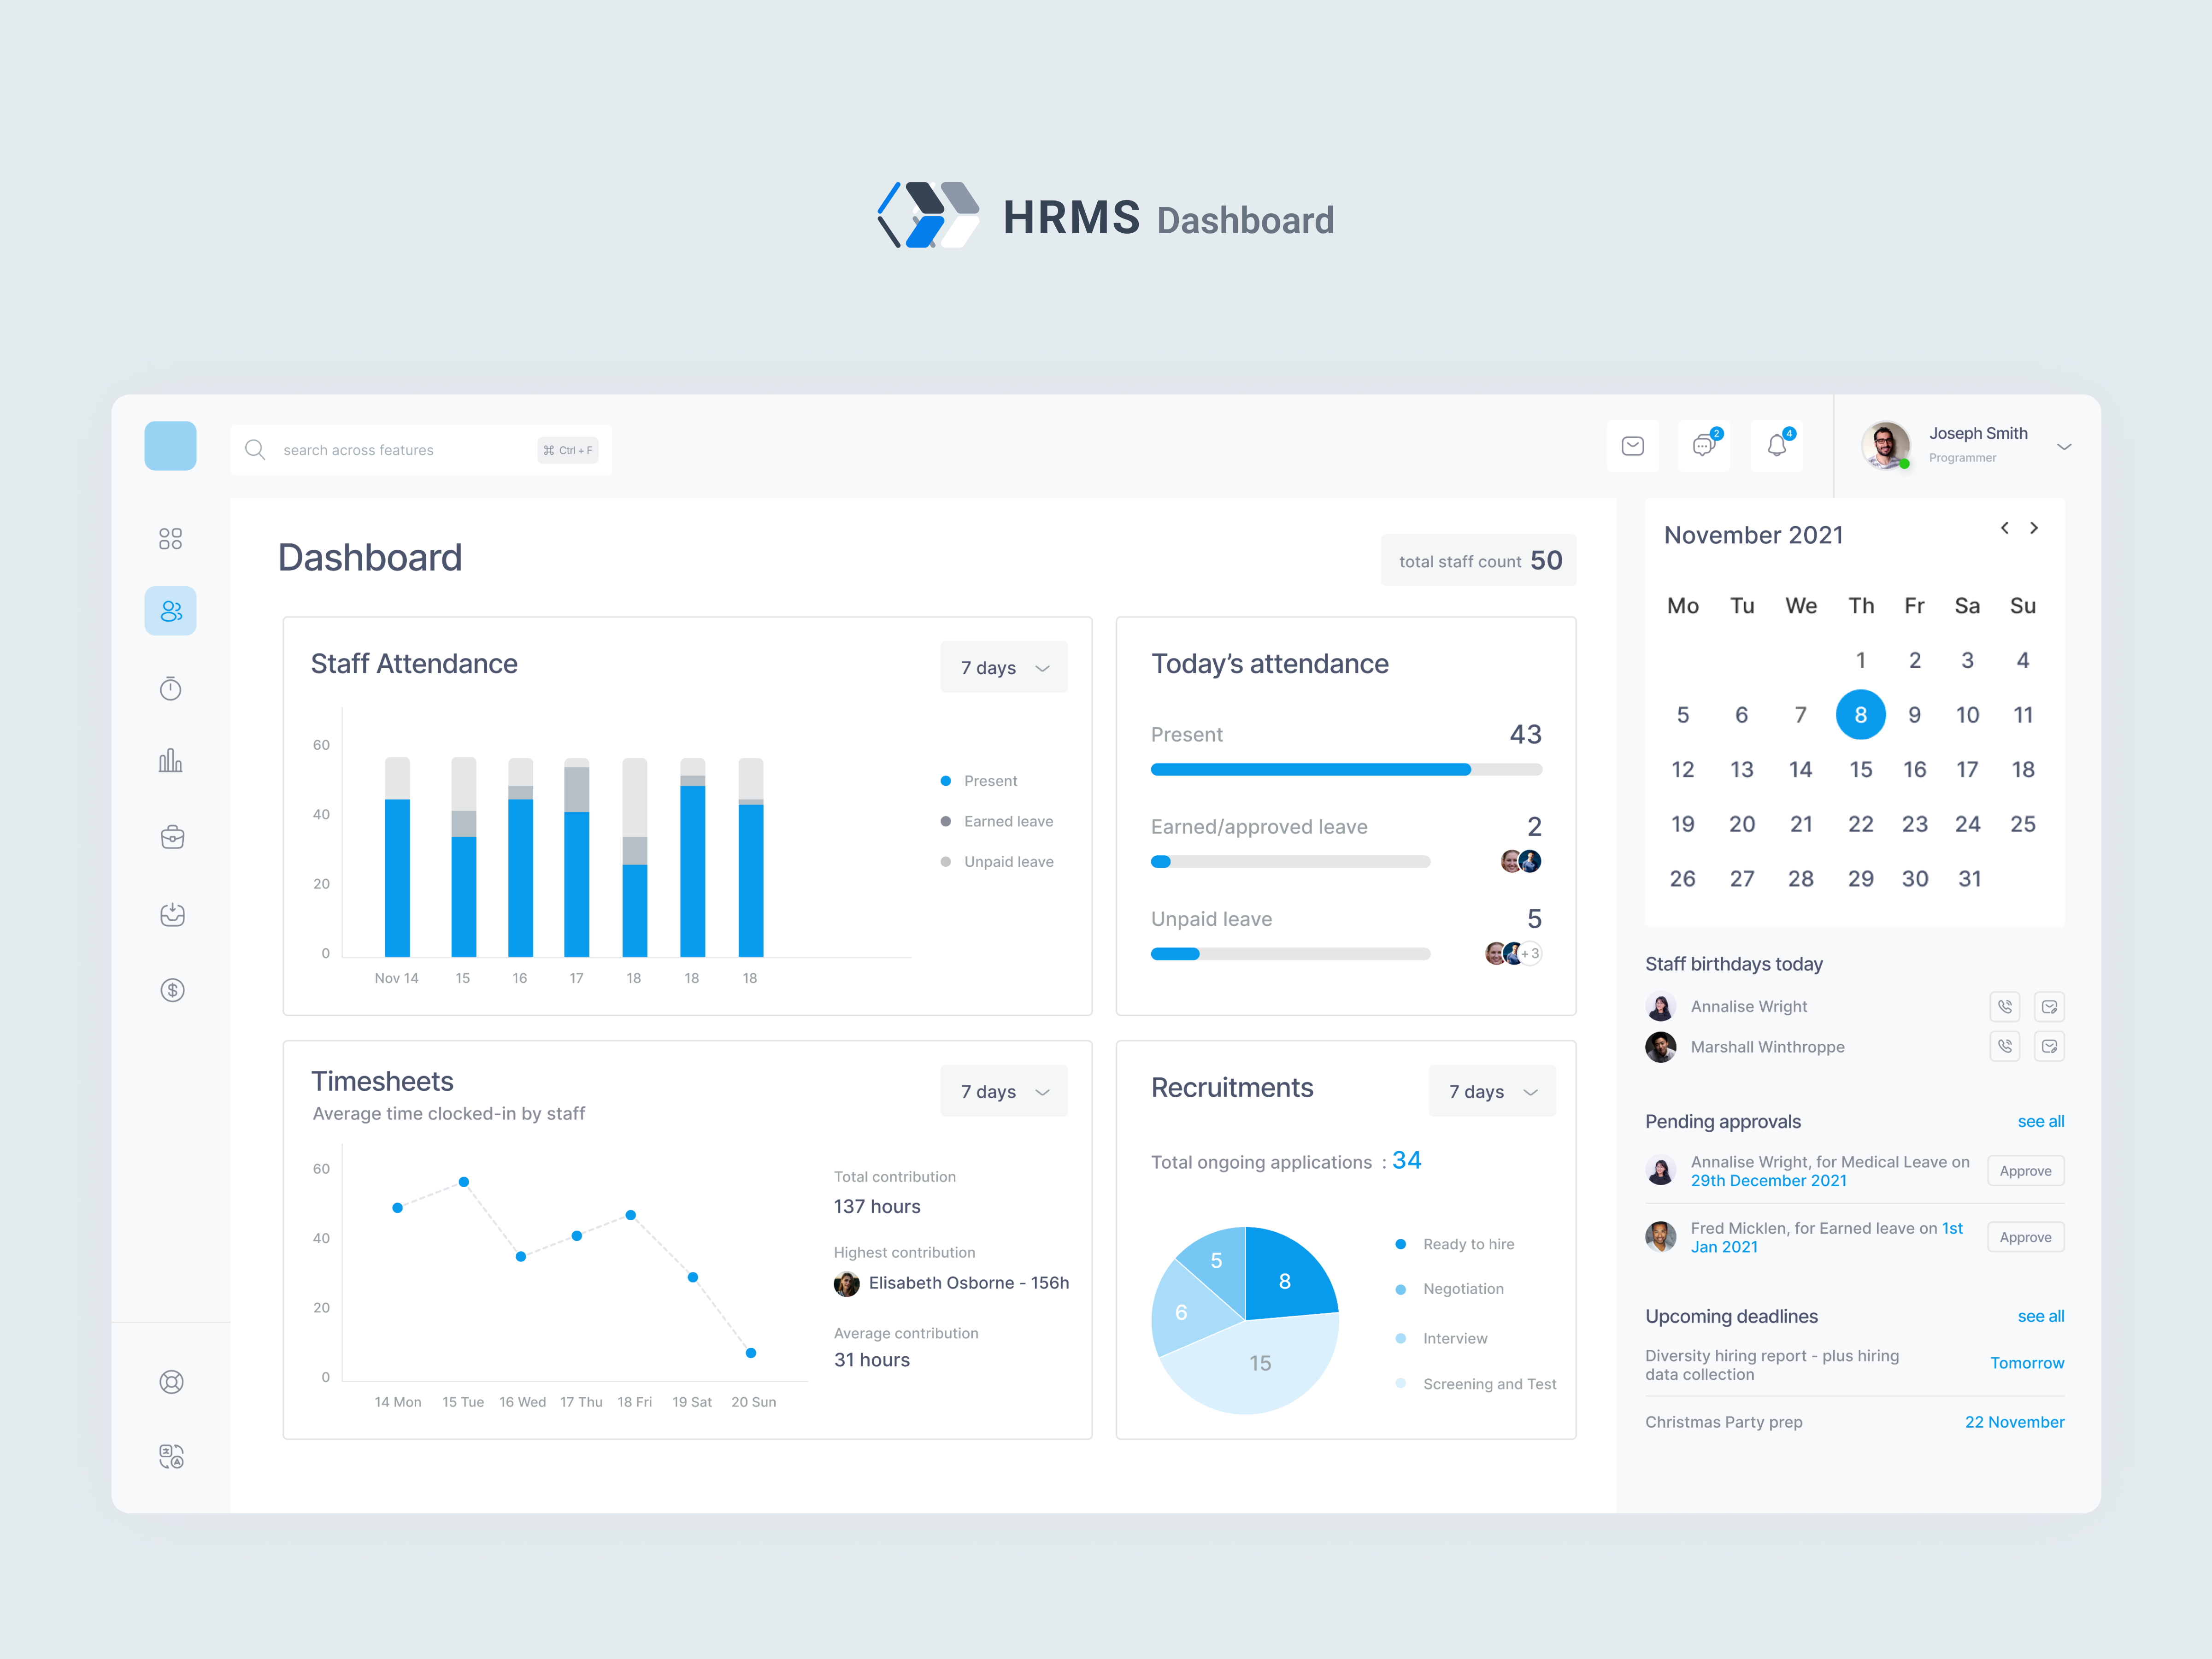Approve Annalise Wright's medical leave
The image size is (2212, 1659).
[x=2025, y=1171]
